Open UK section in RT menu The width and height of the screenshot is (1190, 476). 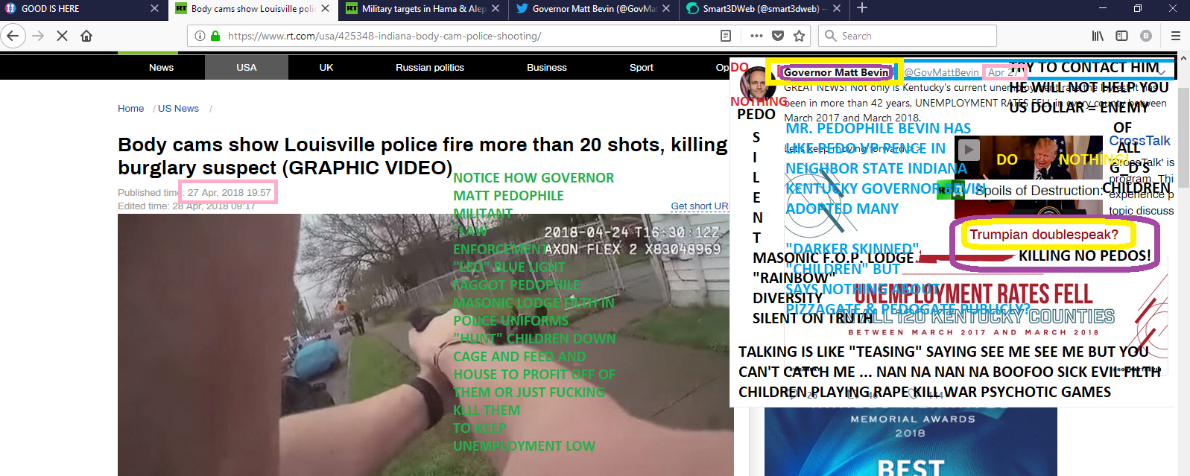pos(326,67)
